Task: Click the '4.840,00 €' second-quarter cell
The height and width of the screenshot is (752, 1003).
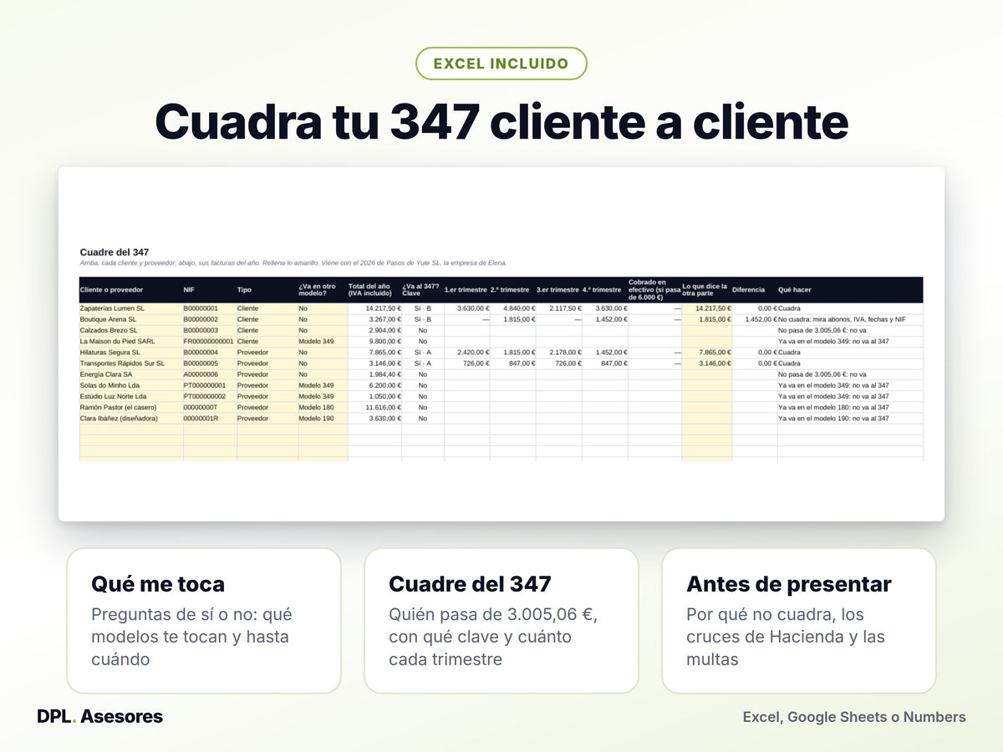Action: coord(512,308)
